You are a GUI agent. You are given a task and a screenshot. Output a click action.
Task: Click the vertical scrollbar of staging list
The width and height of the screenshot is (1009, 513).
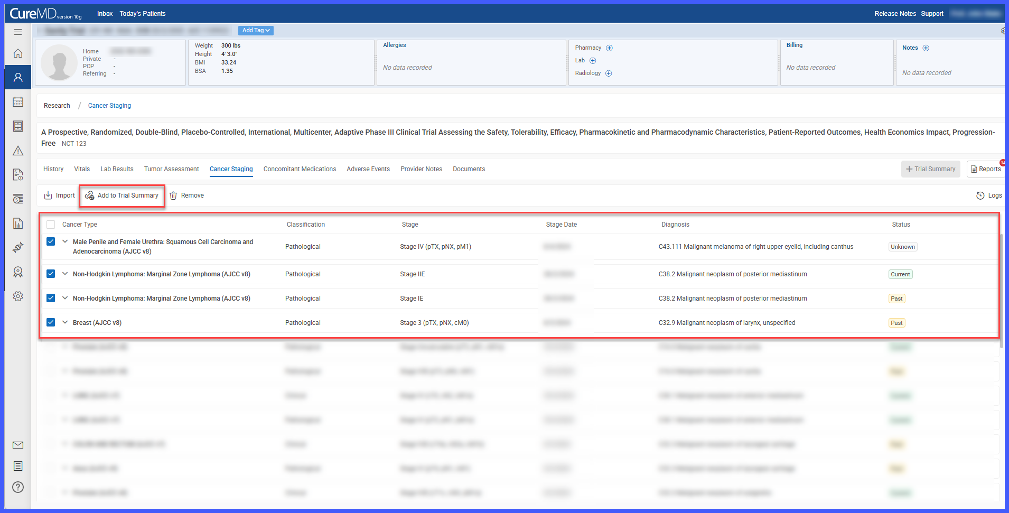coord(1001,291)
